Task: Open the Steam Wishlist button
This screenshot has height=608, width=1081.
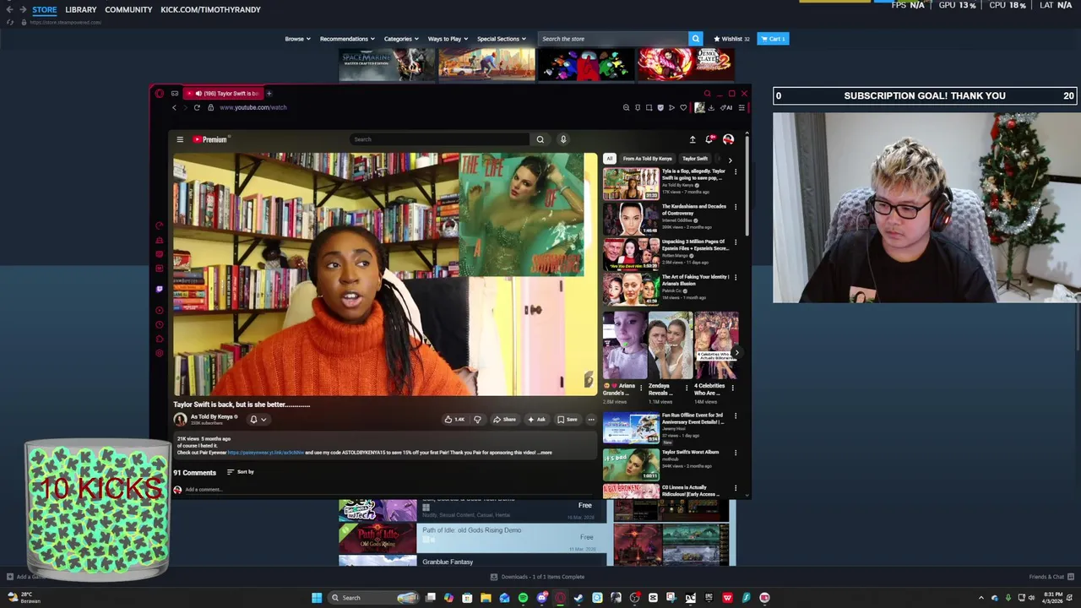Action: (731, 39)
